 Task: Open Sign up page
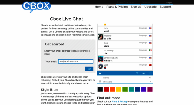pos(136,7)
